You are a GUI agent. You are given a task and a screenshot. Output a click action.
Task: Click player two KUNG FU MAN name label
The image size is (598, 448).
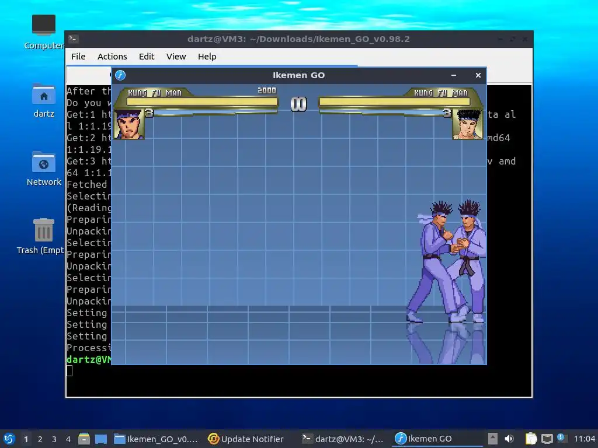(441, 93)
